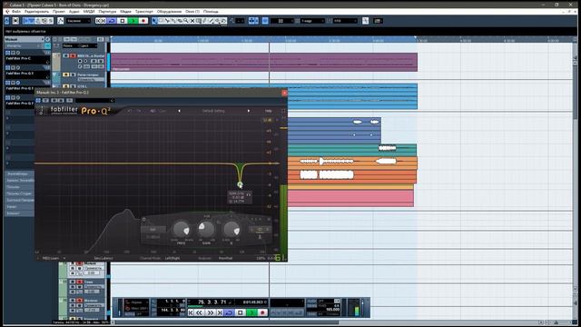Click the Pro-Q 2 Help button
Image resolution: width=581 pixels, height=327 pixels.
pos(269,111)
